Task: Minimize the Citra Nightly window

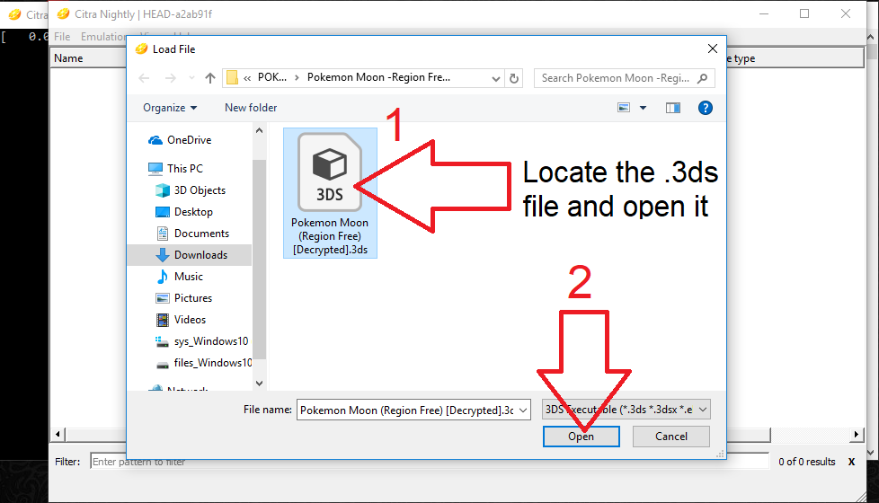Action: pyautogui.click(x=764, y=14)
